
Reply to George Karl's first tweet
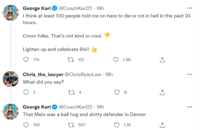(x=26, y=59)
